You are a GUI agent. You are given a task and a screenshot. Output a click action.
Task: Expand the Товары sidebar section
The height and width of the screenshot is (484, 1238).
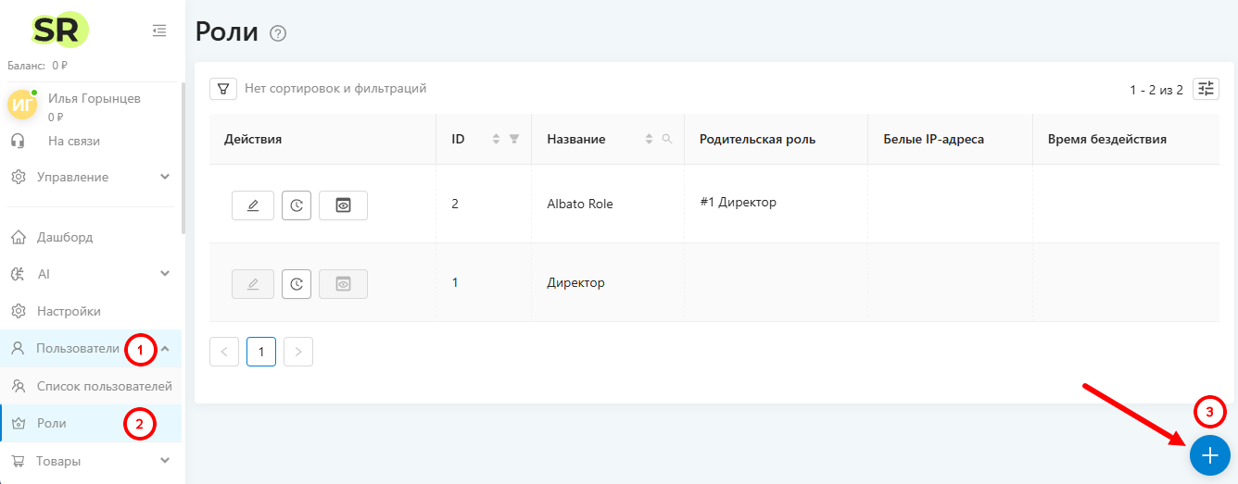tap(165, 460)
